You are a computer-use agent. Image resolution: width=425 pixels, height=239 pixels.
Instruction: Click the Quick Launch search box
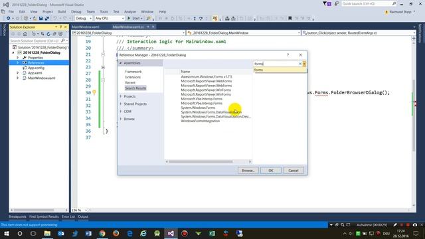(369, 4)
